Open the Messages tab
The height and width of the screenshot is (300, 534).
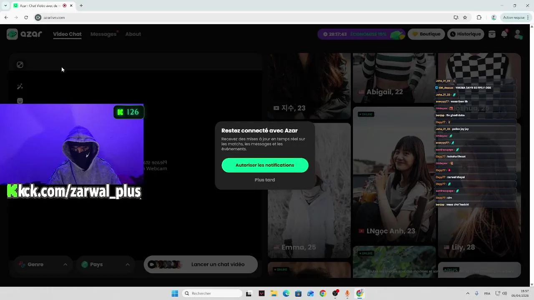point(103,34)
